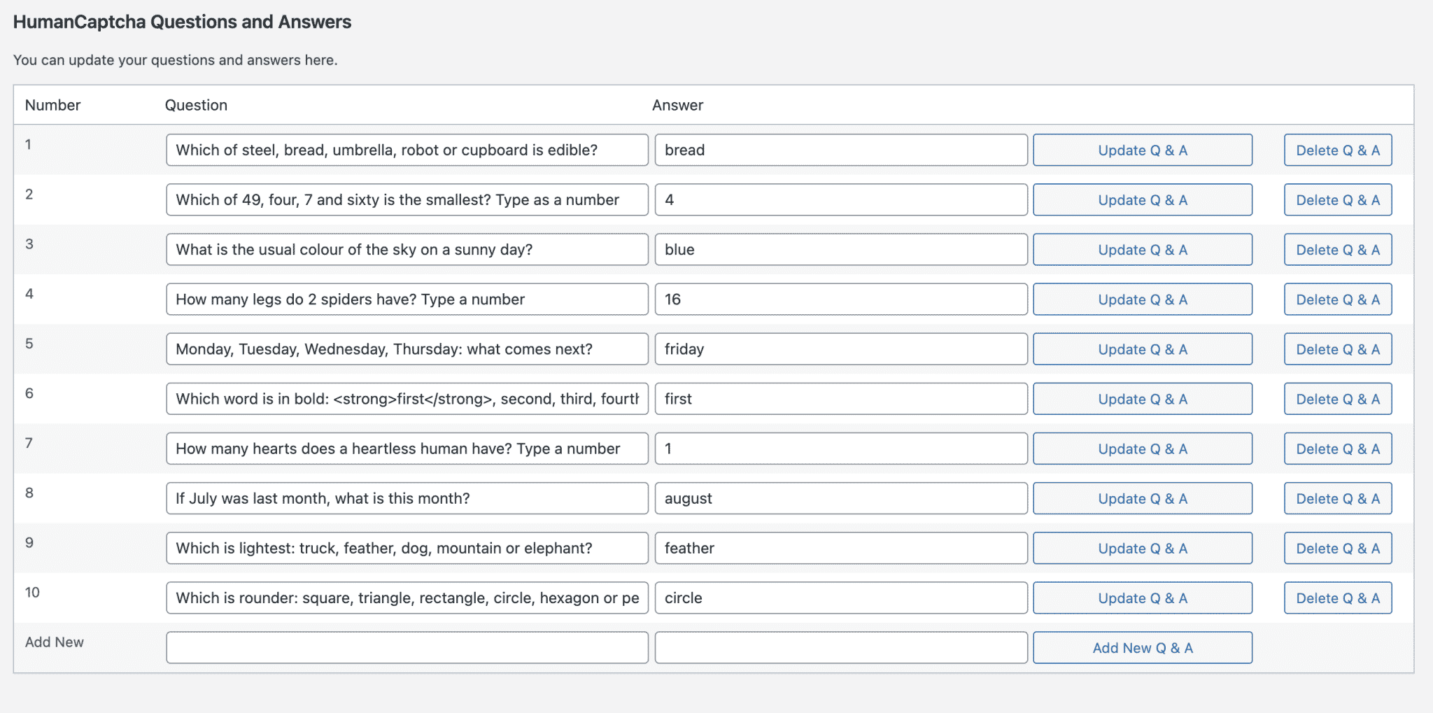Select the answer field containing 'blue'

click(840, 249)
